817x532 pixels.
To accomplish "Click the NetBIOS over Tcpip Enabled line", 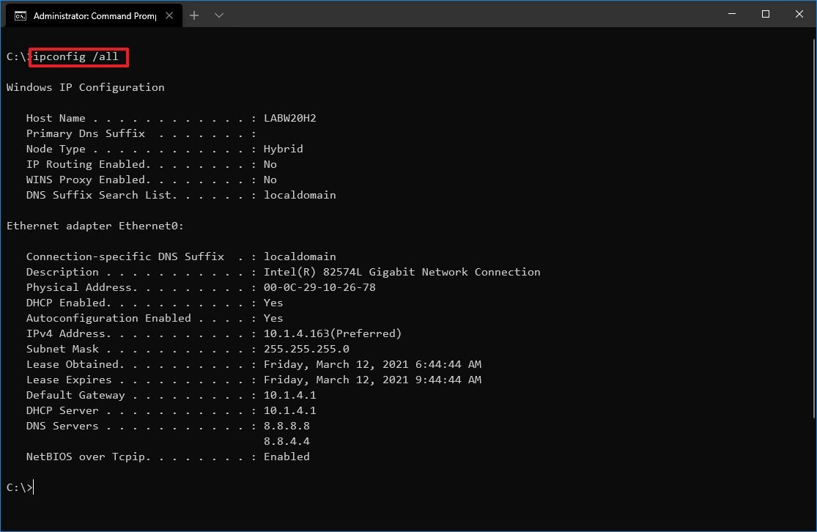I will 169,456.
